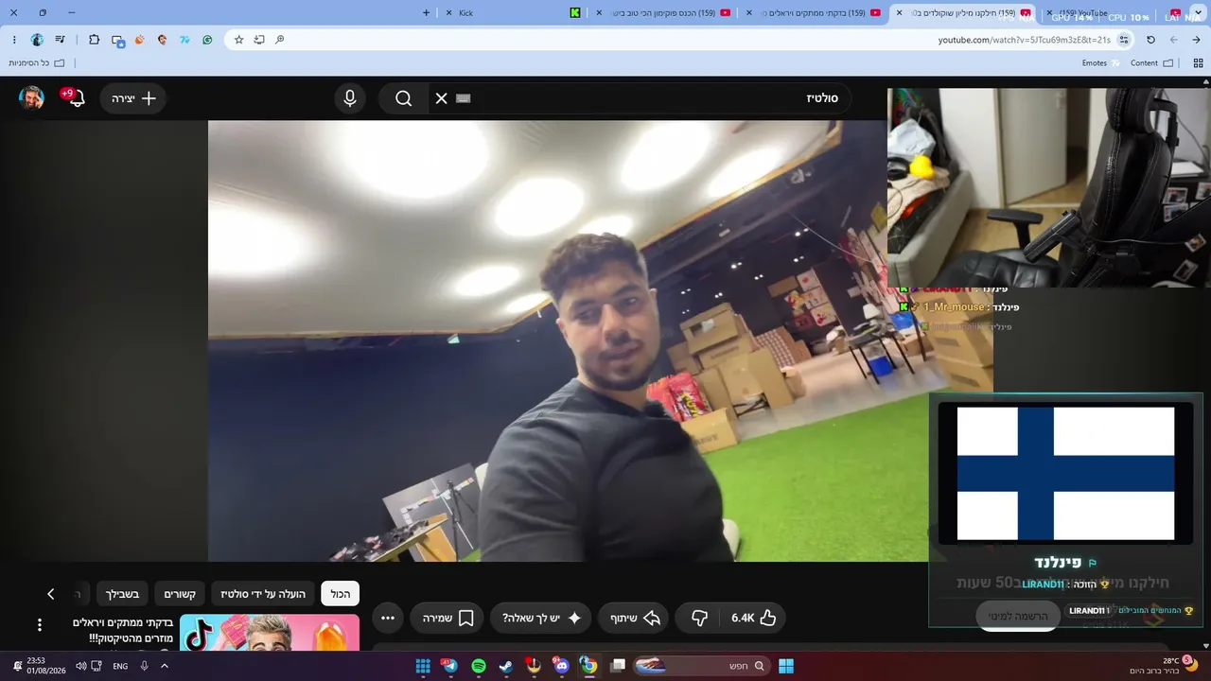The height and width of the screenshot is (681, 1211).
Task: Select the בשבילך filter chip
Action: point(122,594)
